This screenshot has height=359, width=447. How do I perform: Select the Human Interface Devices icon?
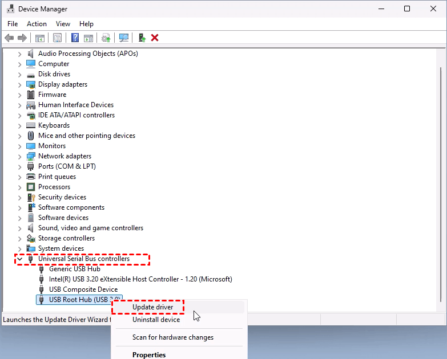tap(30, 105)
